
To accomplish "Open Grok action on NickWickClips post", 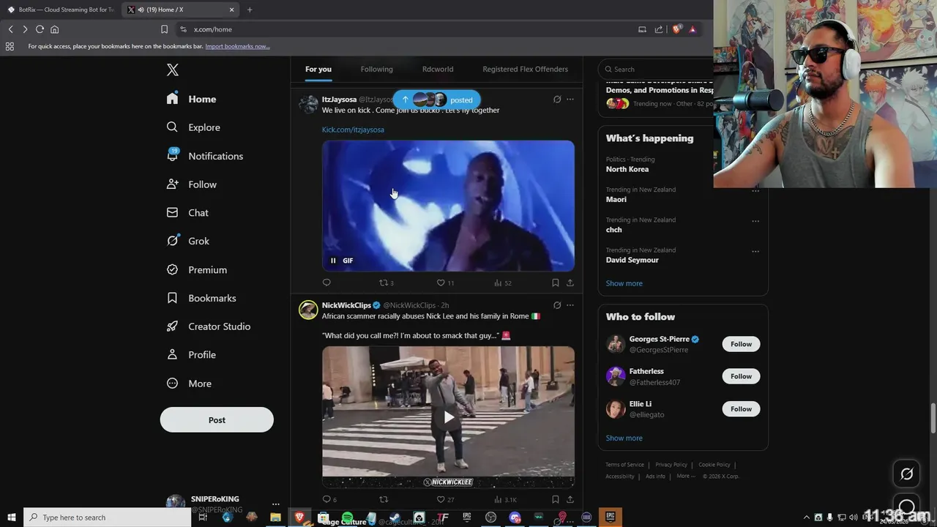I will [557, 305].
